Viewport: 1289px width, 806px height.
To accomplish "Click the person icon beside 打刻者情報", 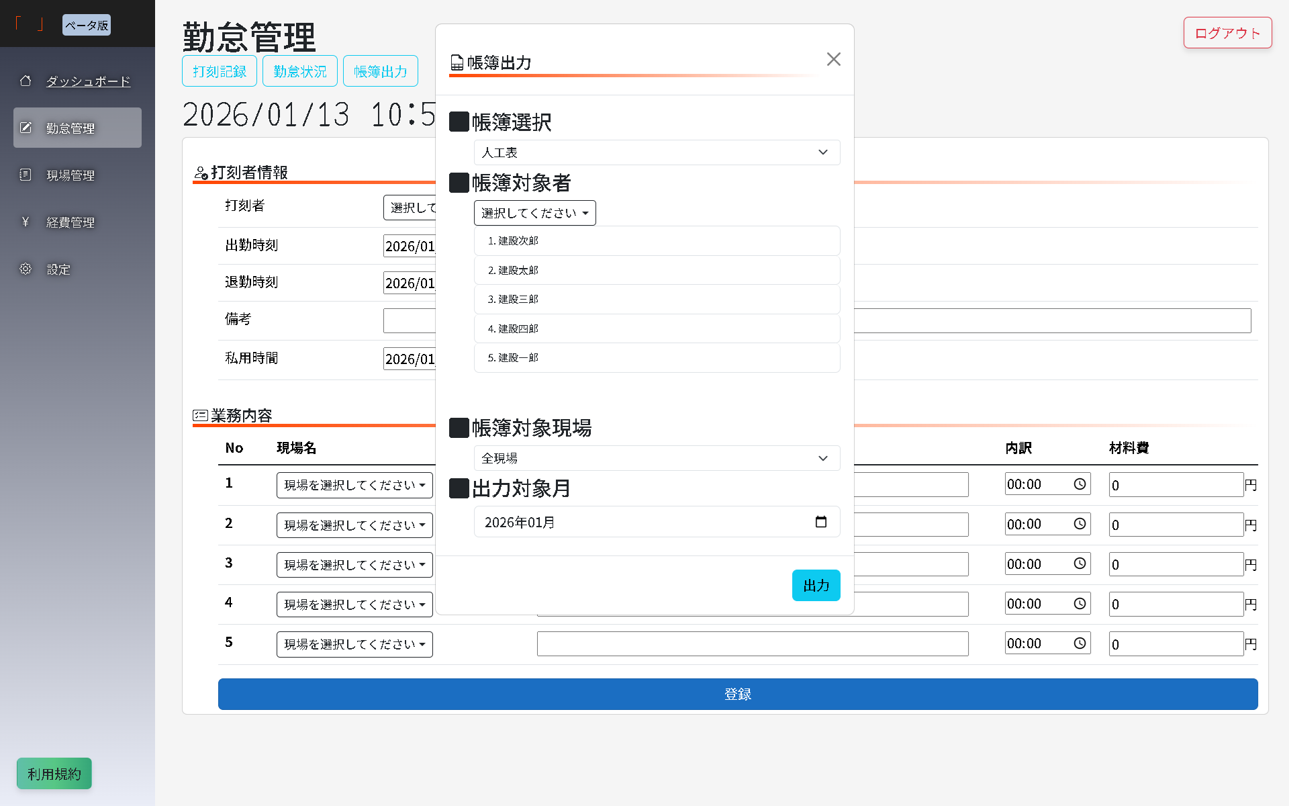I will click(199, 173).
